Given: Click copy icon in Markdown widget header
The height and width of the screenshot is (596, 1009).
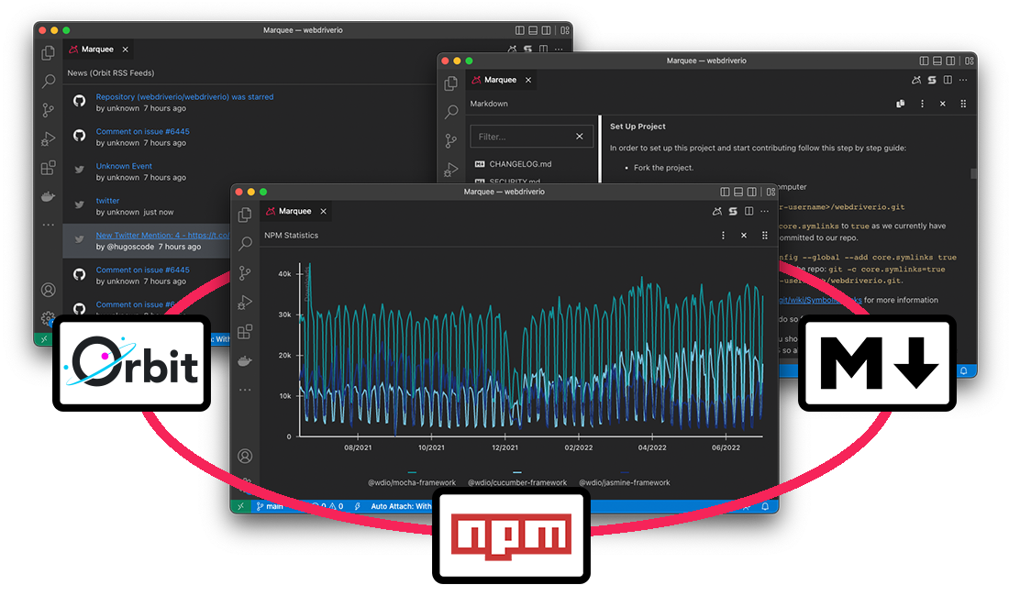Looking at the screenshot, I should point(901,104).
